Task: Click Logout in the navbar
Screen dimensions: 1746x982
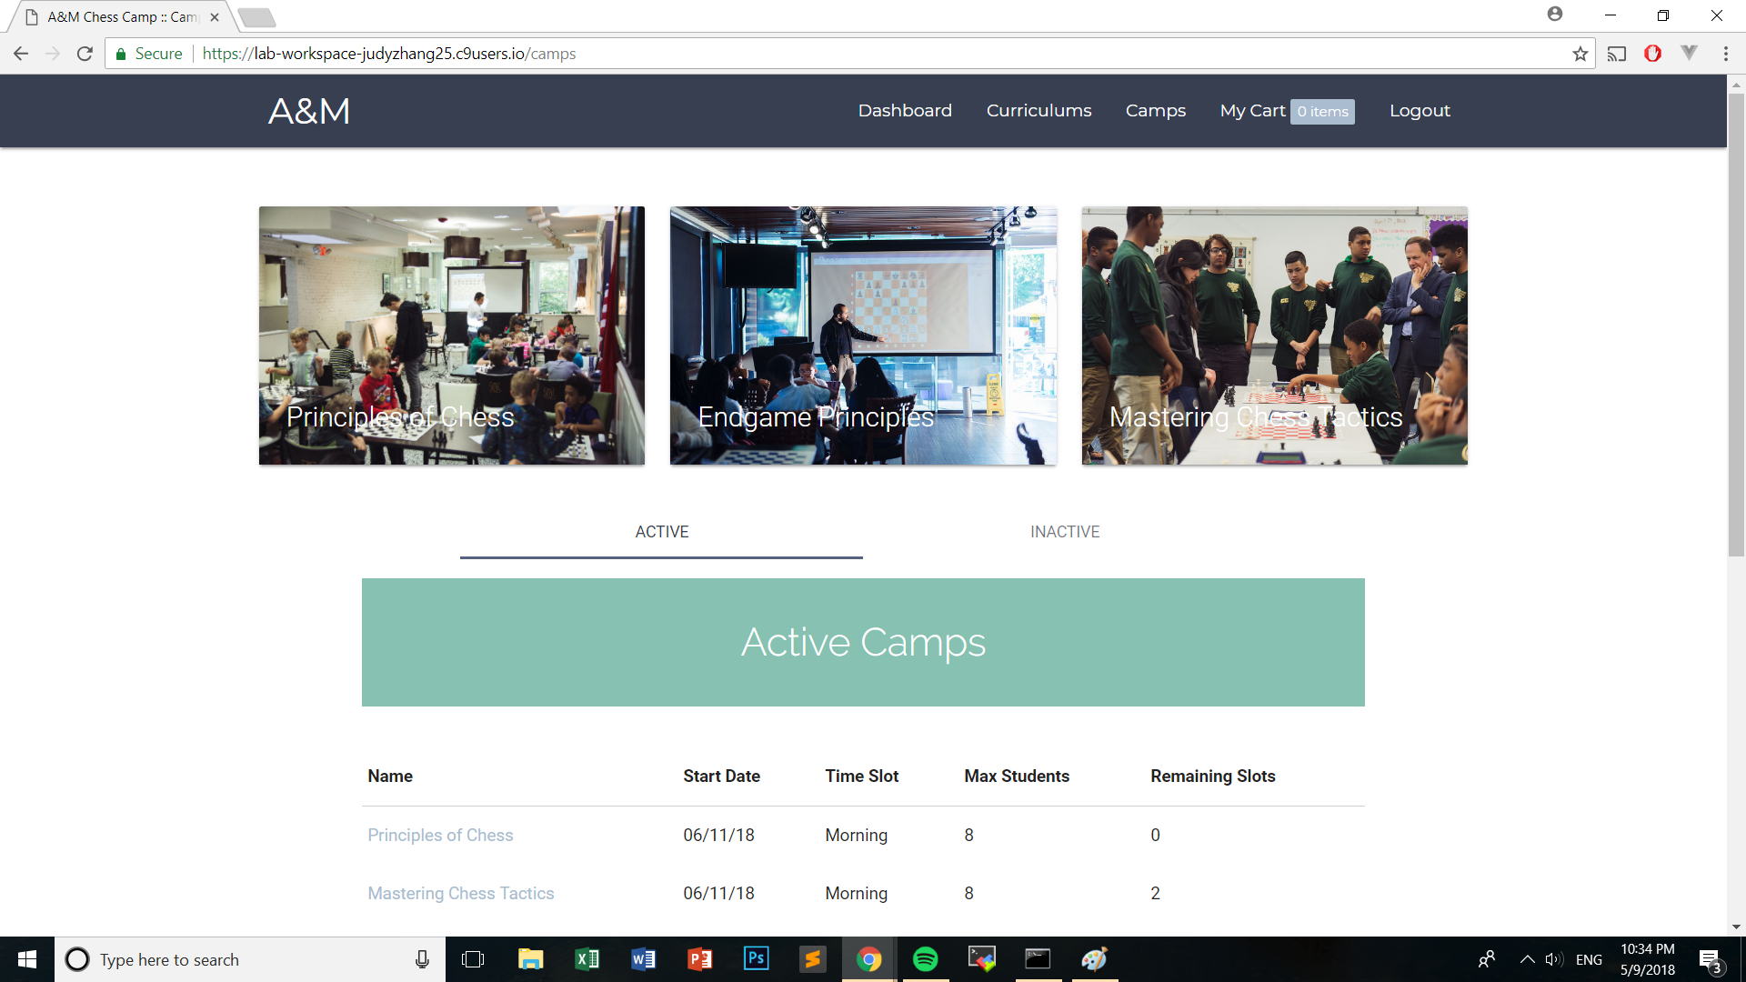Action: (x=1419, y=111)
